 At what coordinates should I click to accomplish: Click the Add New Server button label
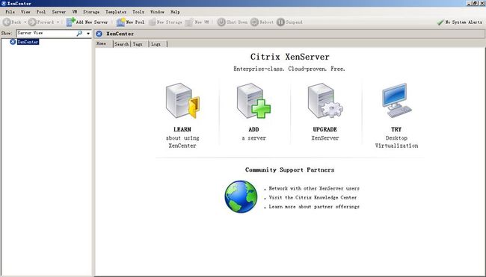(x=92, y=22)
